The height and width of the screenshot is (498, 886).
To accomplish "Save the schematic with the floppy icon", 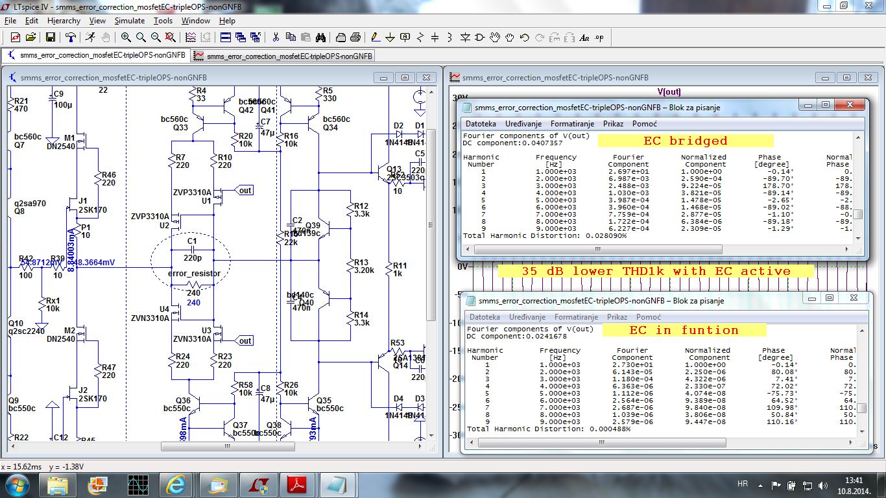I will pos(50,38).
